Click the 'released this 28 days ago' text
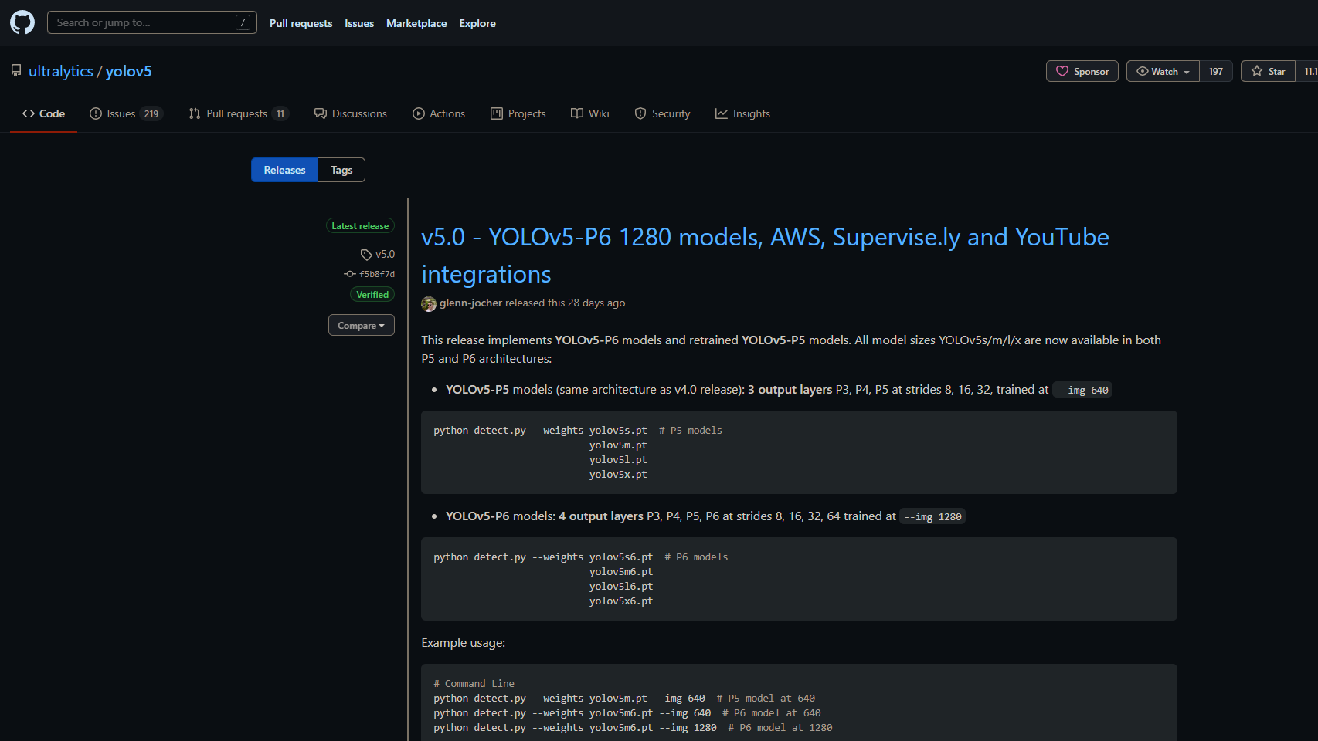1318x741 pixels. [x=565, y=303]
